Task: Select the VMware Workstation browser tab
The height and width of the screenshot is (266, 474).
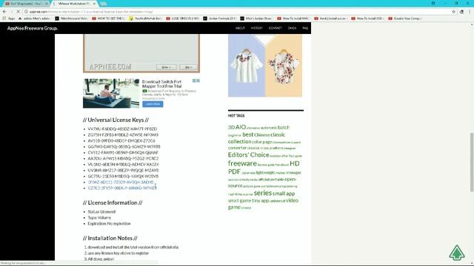Action: [75, 4]
